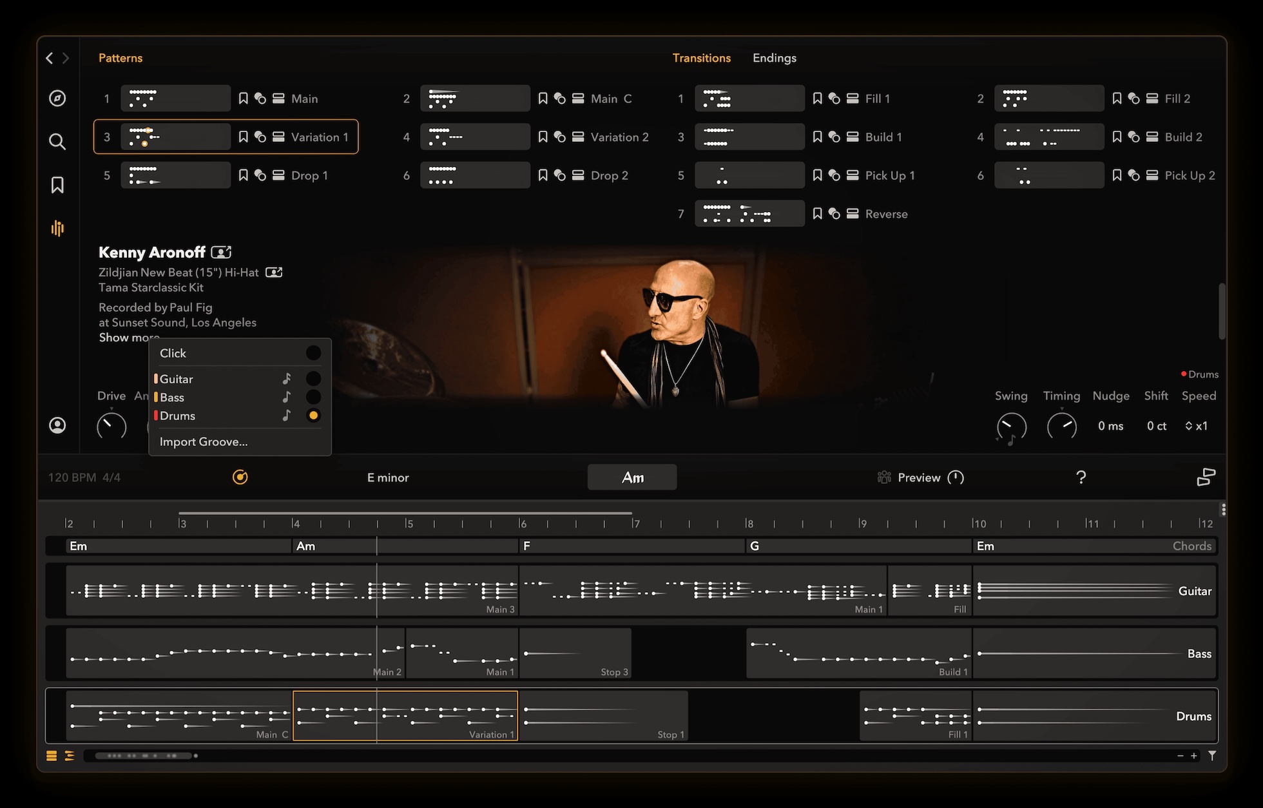Switch to the Transitions tab
This screenshot has width=1263, height=808.
pos(702,58)
